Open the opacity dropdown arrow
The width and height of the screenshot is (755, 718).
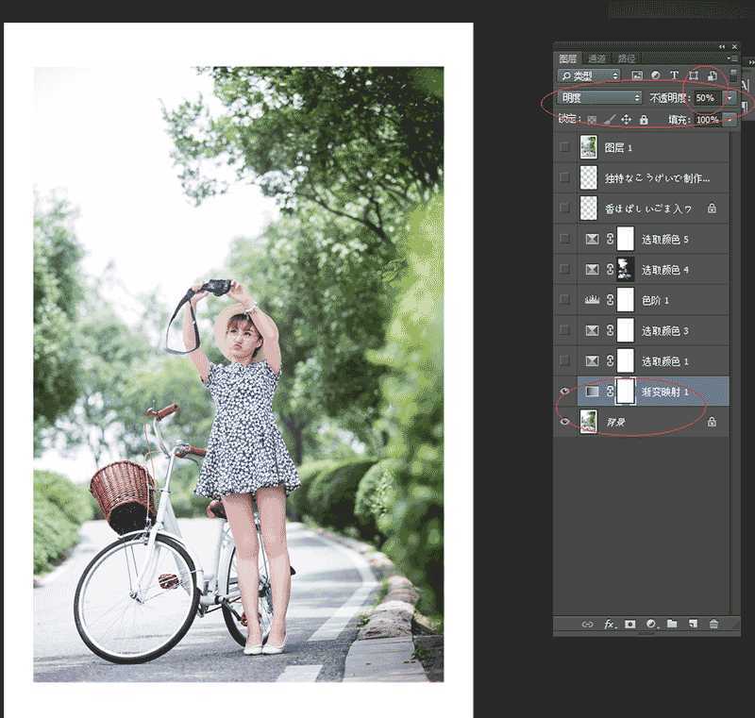click(x=729, y=96)
